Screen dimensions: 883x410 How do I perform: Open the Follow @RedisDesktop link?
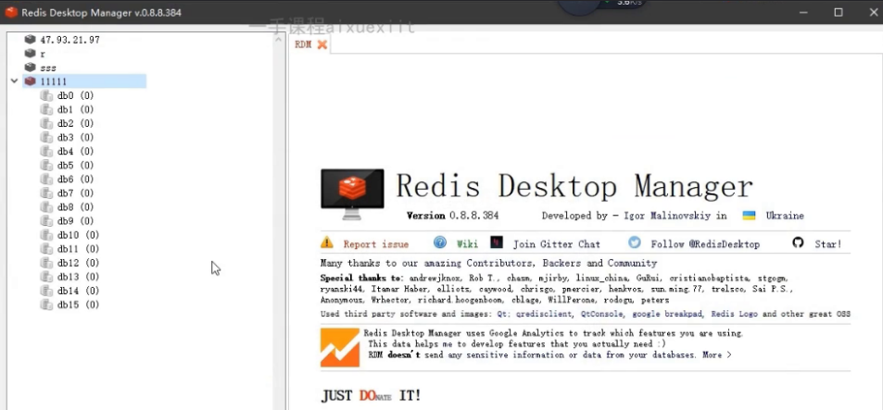tap(705, 244)
